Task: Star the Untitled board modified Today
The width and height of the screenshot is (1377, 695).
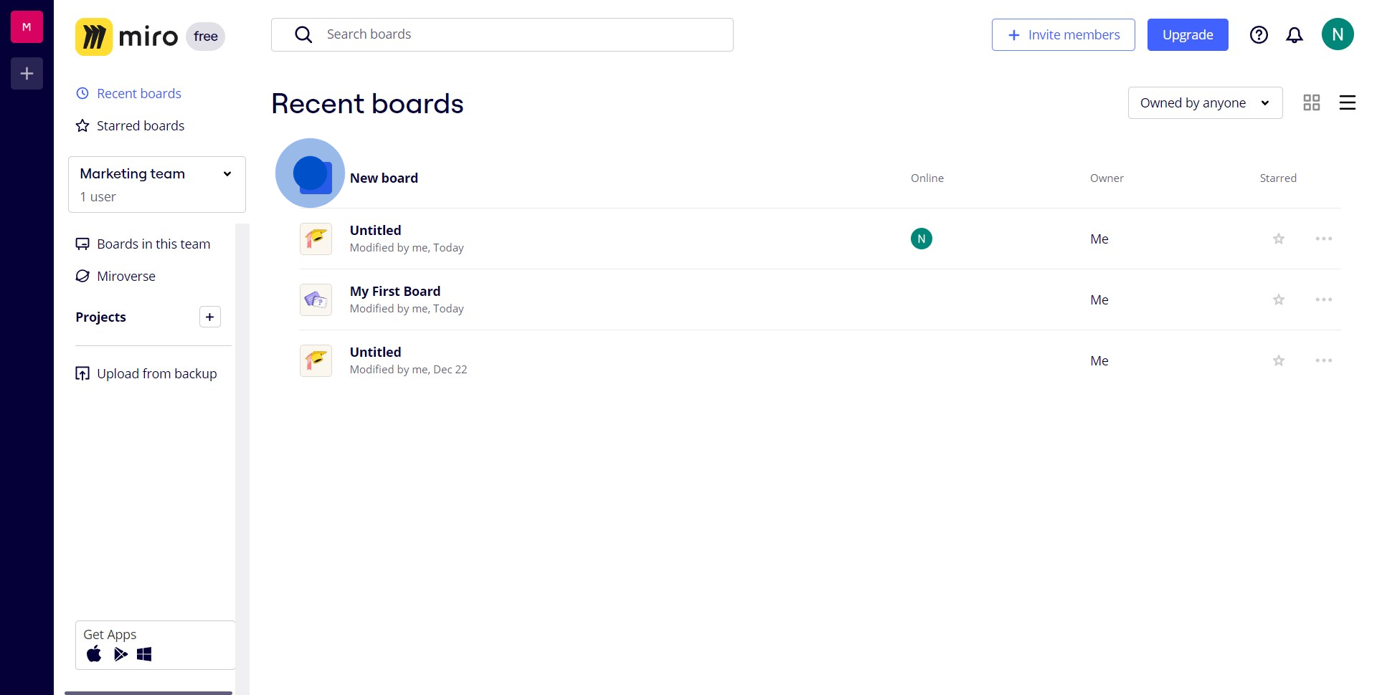Action: tap(1278, 239)
